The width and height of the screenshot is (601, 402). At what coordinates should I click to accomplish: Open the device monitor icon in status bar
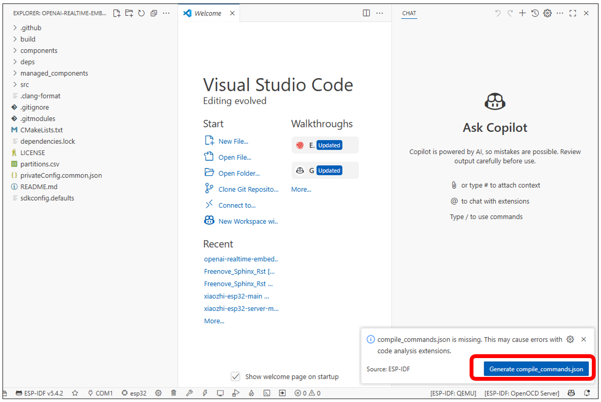pyautogui.click(x=220, y=393)
